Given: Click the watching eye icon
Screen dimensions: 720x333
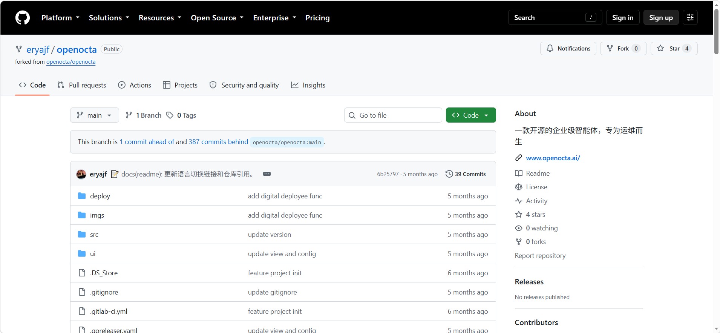Looking at the screenshot, I should coord(519,228).
